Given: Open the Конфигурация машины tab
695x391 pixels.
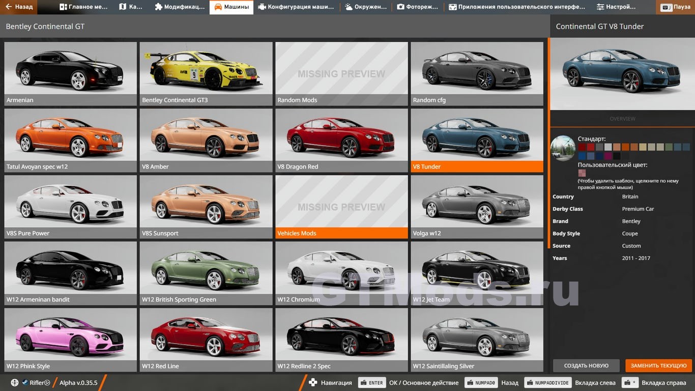Looking at the screenshot, I should [296, 7].
